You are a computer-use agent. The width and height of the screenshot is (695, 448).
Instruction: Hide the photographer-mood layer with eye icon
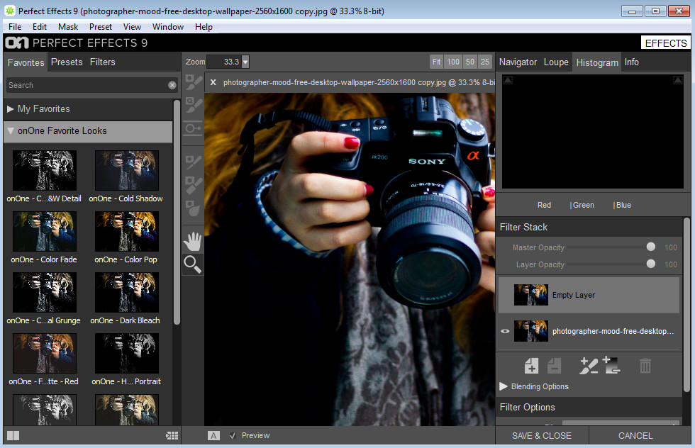(505, 331)
